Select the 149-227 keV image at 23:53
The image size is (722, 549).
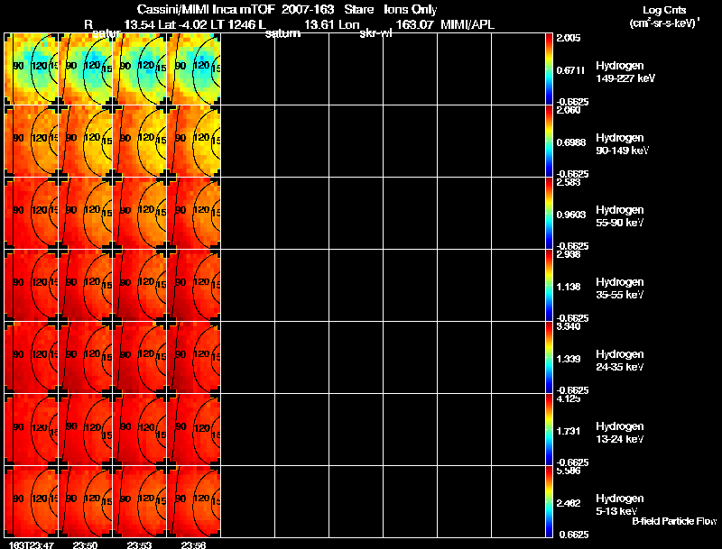point(140,69)
